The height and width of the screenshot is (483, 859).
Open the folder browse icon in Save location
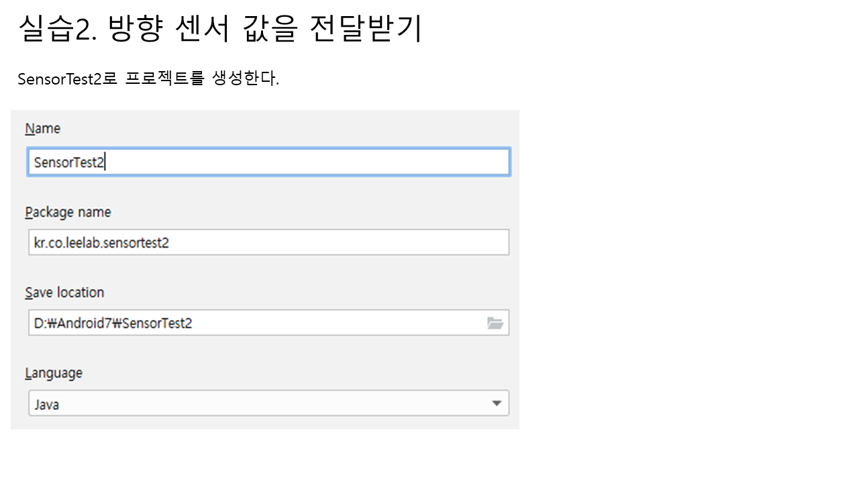point(495,323)
